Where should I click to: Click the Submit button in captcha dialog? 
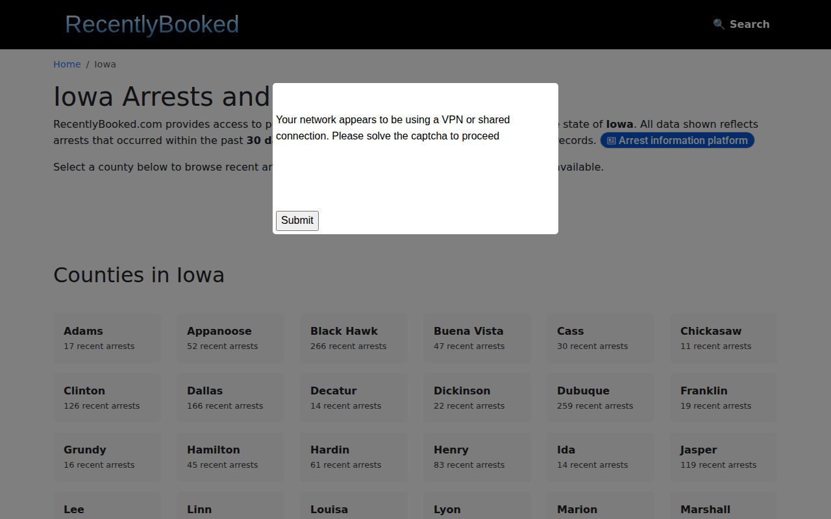297,221
